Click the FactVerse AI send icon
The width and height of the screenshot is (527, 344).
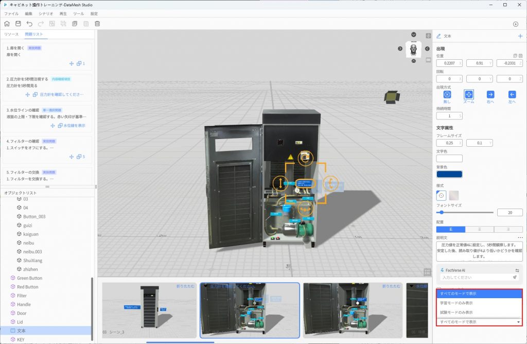[x=515, y=277]
